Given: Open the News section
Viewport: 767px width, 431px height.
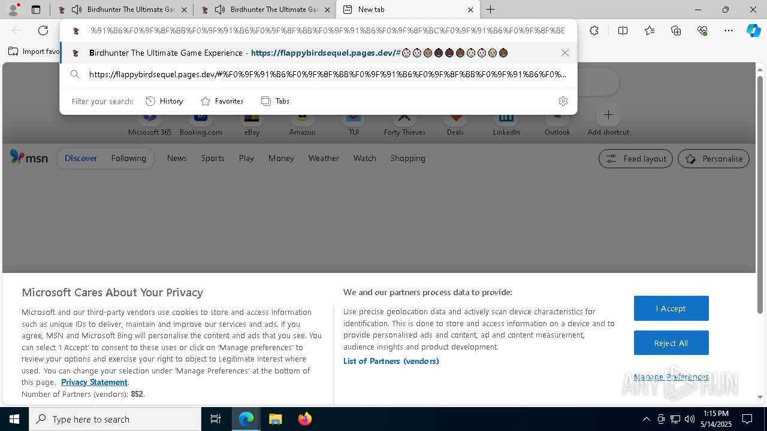Looking at the screenshot, I should coord(177,158).
